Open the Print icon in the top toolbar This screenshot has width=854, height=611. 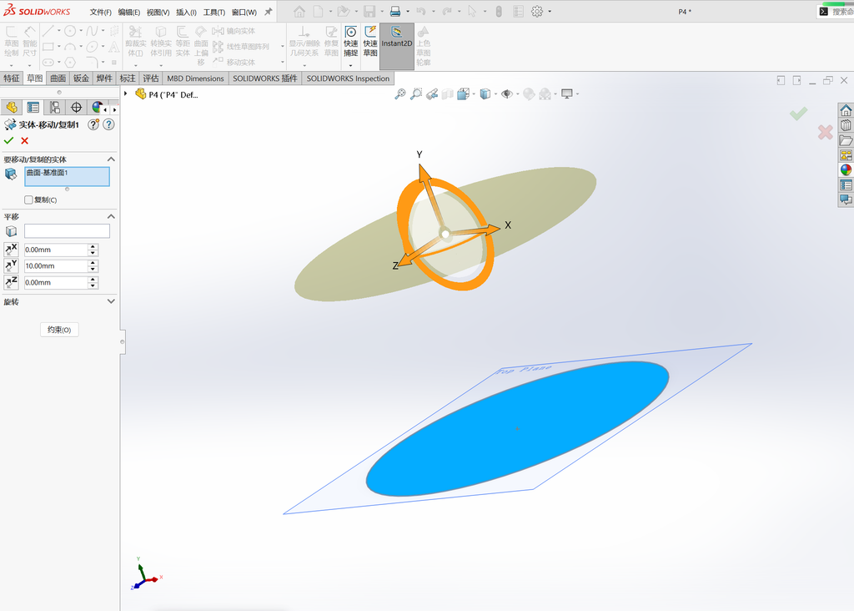coord(395,12)
